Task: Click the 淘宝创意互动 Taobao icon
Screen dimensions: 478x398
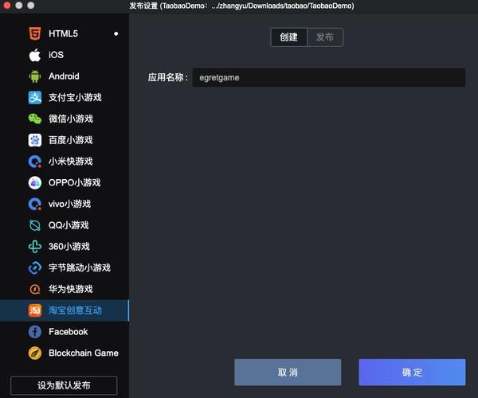Action: pyautogui.click(x=35, y=310)
